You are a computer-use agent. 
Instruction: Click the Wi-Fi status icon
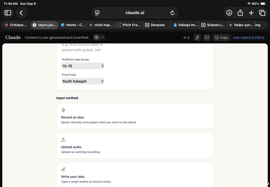click(249, 4)
